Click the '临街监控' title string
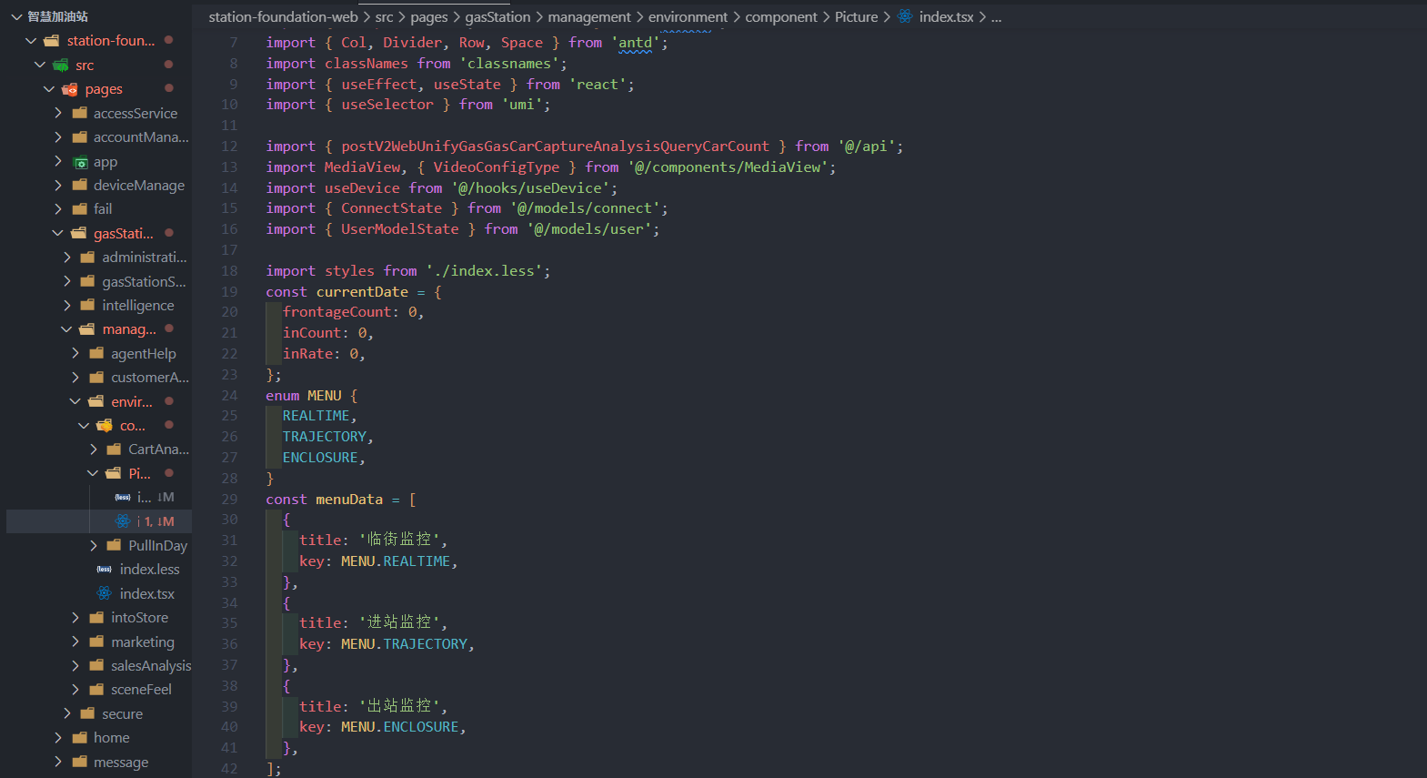The height and width of the screenshot is (778, 1427). pyautogui.click(x=399, y=540)
